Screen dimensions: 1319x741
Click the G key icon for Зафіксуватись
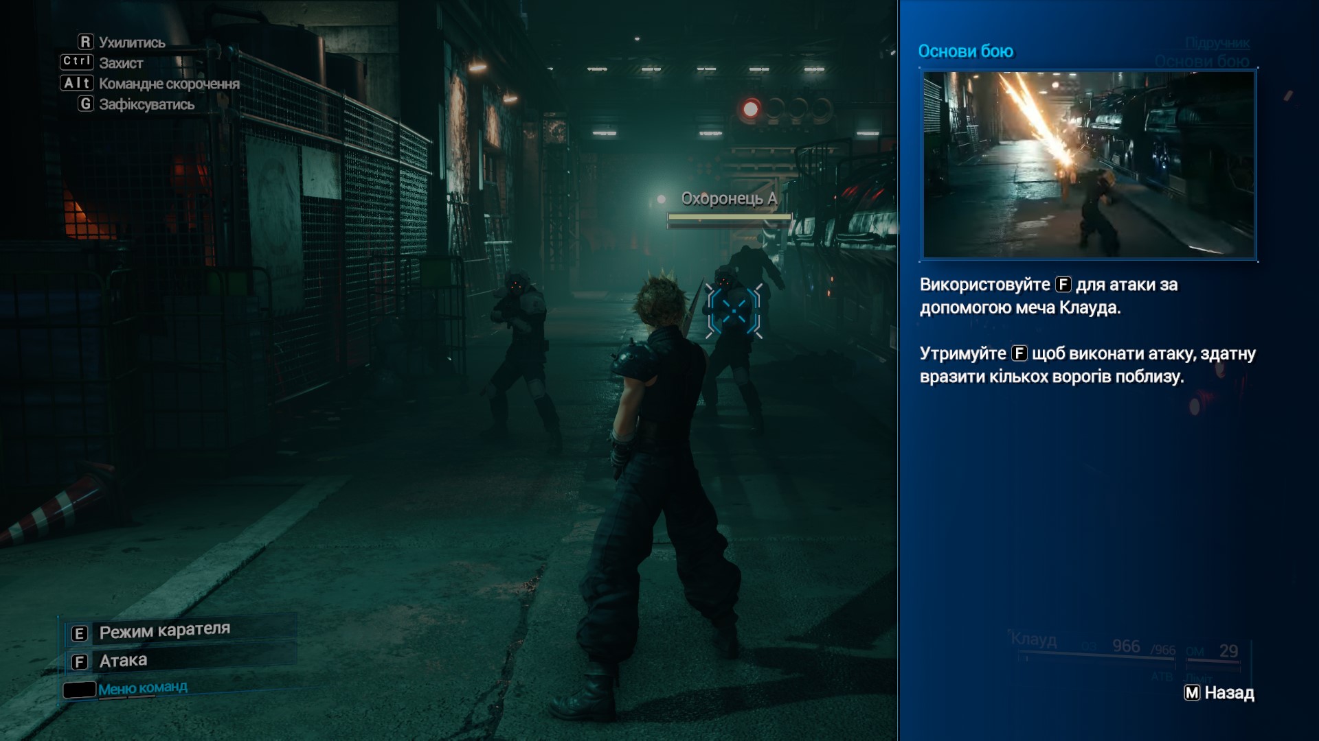(x=85, y=104)
